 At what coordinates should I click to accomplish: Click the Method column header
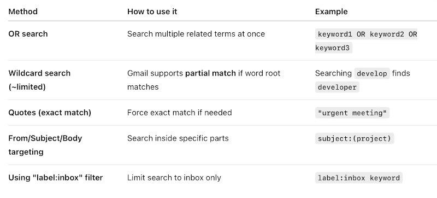pos(23,11)
